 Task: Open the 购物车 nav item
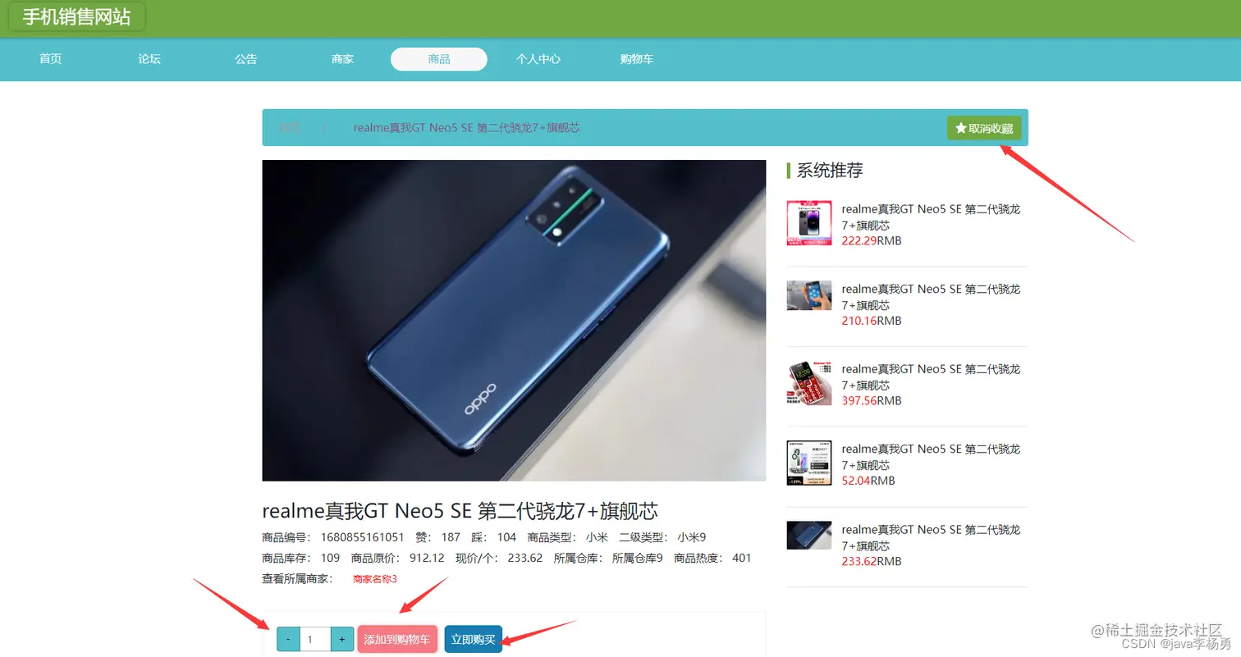(x=637, y=59)
